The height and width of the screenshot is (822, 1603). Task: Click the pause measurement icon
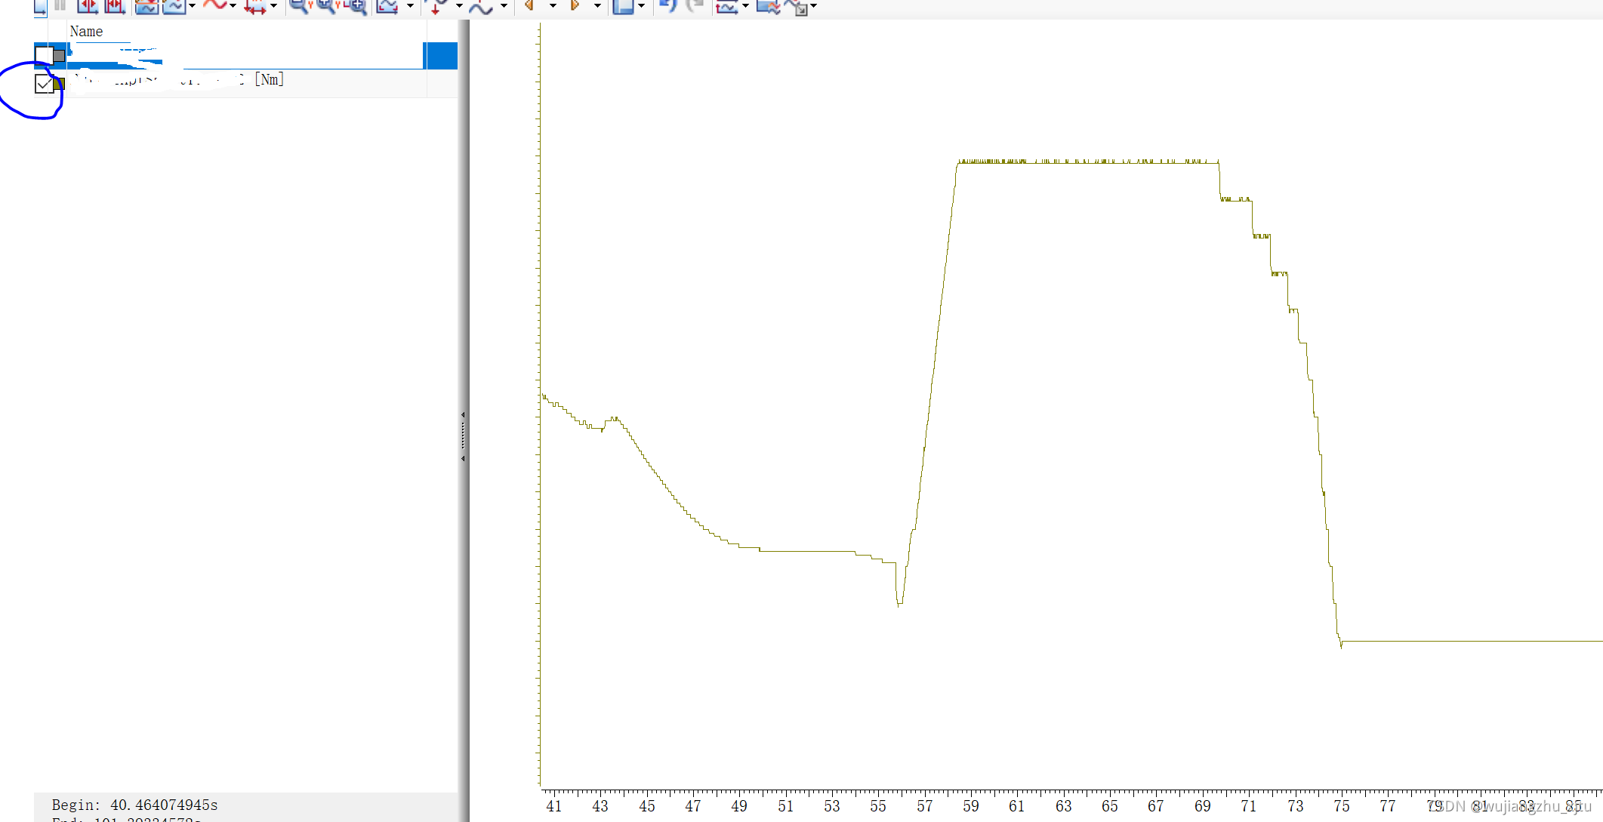pyautogui.click(x=60, y=6)
